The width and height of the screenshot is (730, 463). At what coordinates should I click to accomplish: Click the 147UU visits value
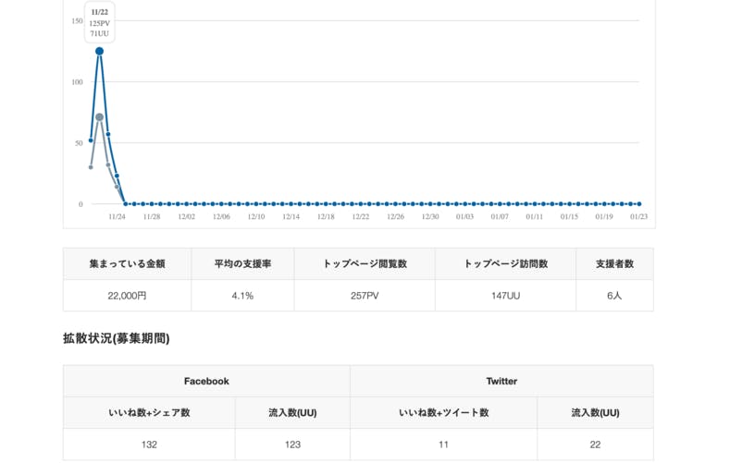pyautogui.click(x=505, y=296)
